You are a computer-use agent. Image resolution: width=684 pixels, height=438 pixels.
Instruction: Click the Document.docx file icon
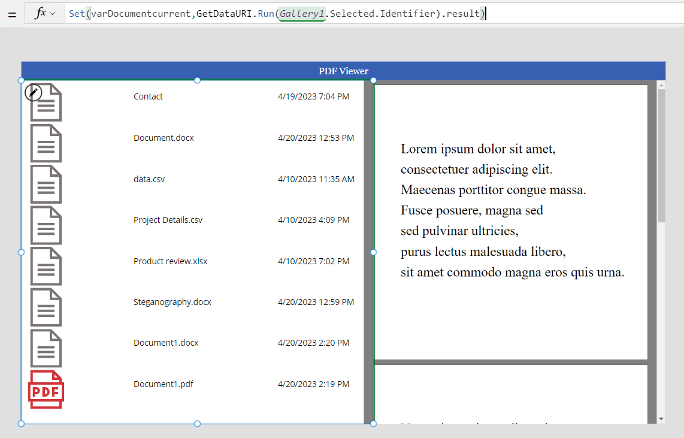click(46, 144)
